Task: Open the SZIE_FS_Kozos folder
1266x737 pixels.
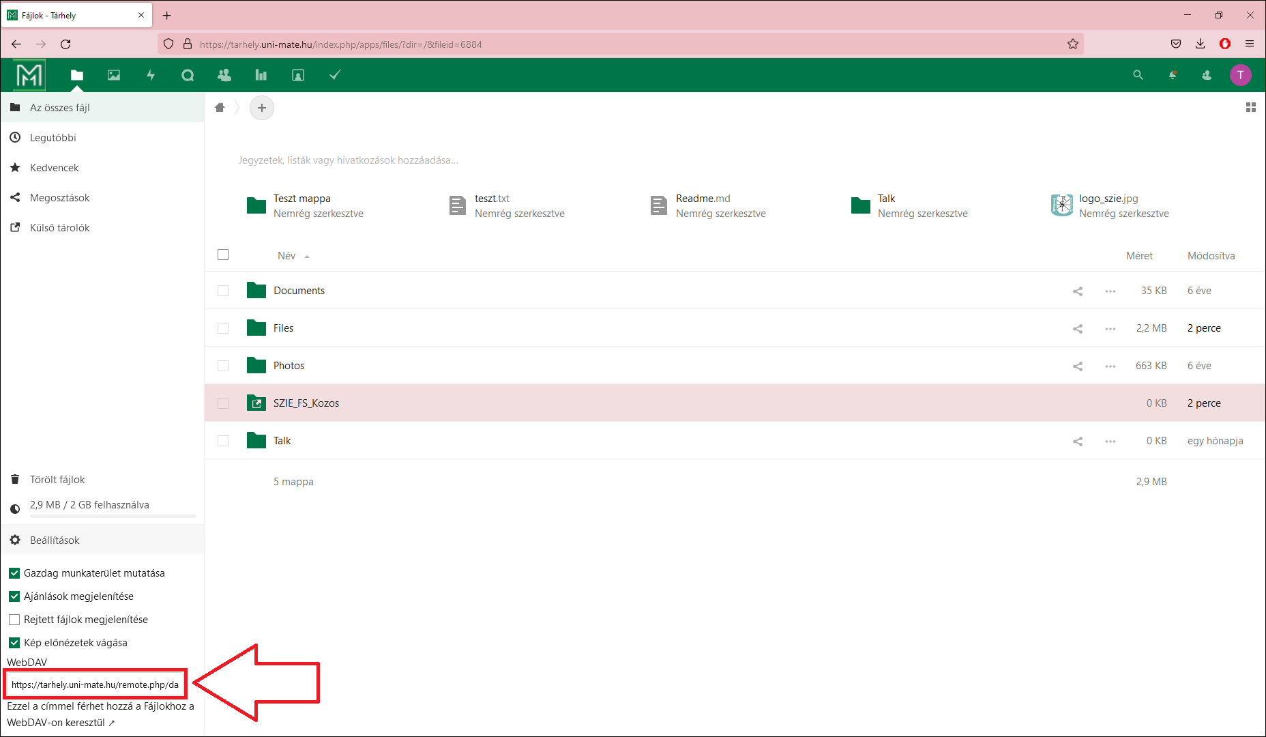Action: (306, 403)
